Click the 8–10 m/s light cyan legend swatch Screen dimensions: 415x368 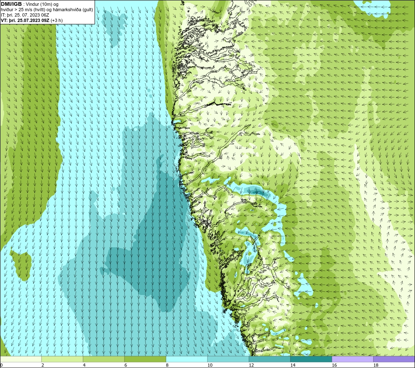point(187,359)
